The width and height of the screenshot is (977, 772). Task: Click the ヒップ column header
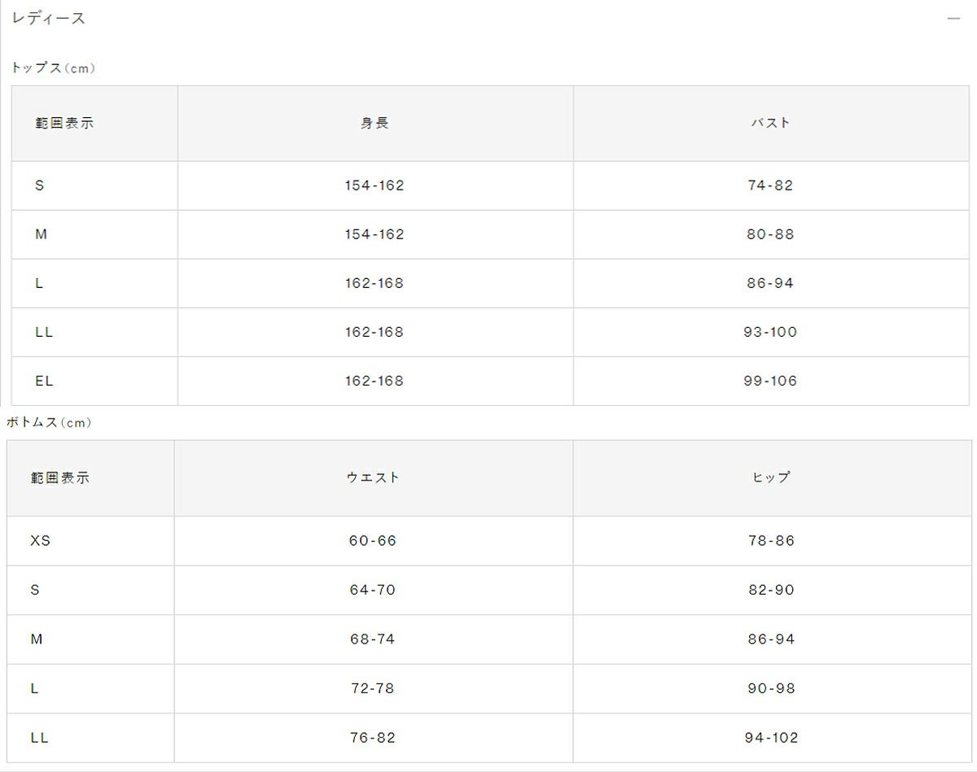tap(770, 478)
